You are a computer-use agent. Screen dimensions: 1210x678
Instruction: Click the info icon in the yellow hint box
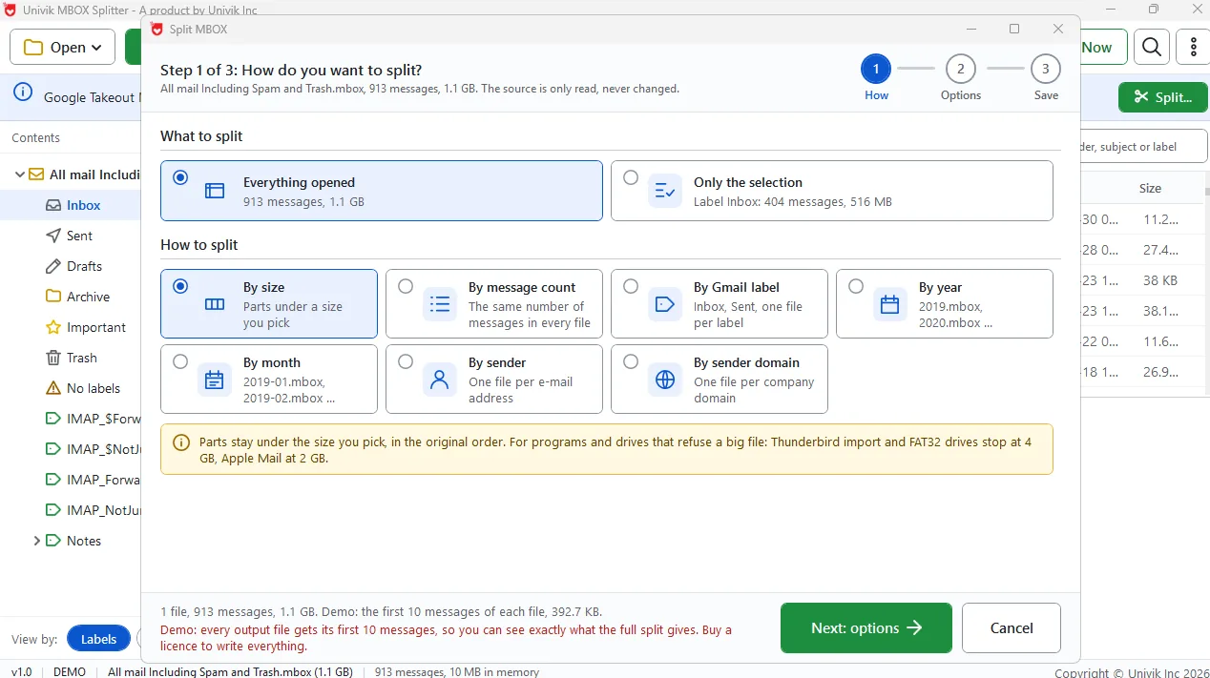[180, 442]
